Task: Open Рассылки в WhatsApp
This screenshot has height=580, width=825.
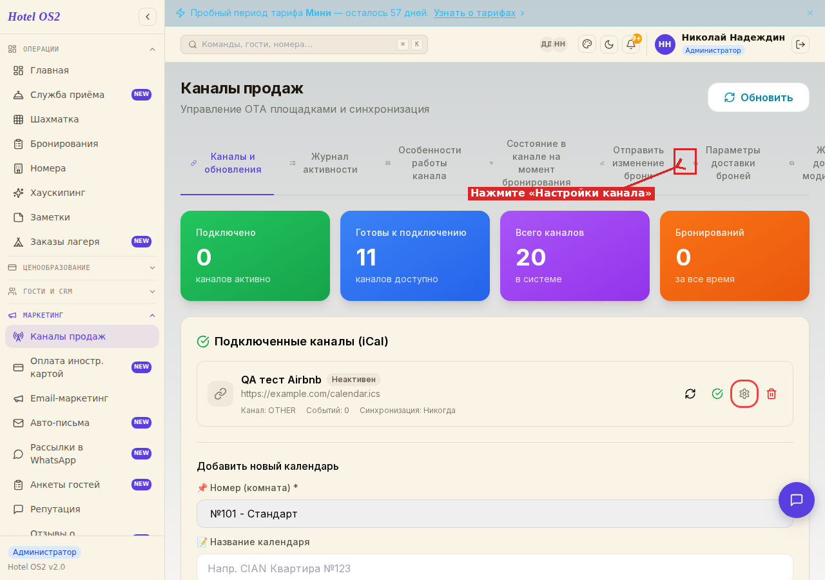Action: tap(82, 454)
